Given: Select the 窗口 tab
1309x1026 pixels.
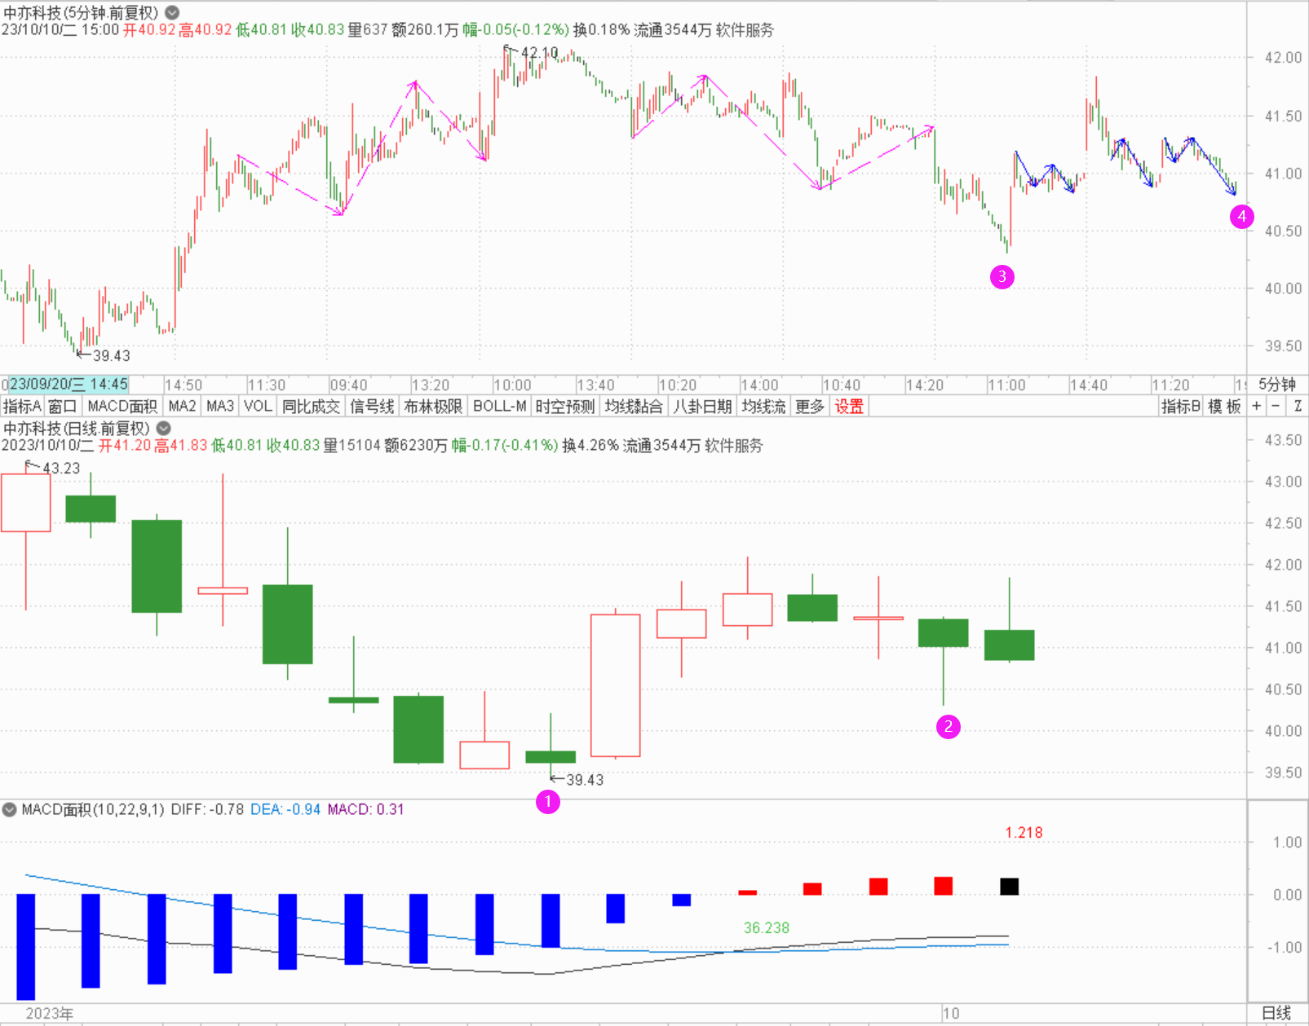Looking at the screenshot, I should click(63, 406).
